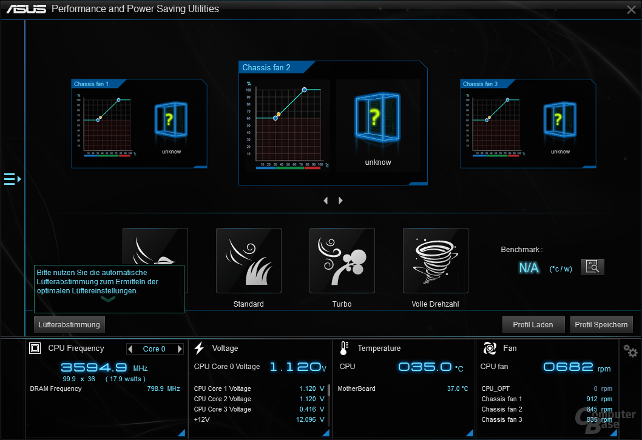The image size is (642, 440).
Task: Choose the Volle Drehzahl tornado icon
Action: pos(435,261)
